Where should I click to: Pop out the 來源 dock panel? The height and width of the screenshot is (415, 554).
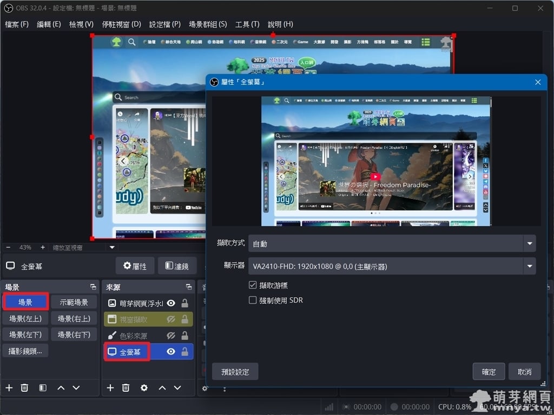188,287
